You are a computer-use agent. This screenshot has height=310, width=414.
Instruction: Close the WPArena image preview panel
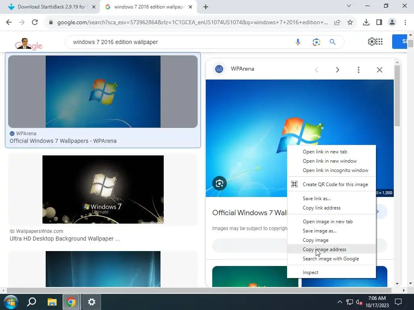(x=379, y=70)
